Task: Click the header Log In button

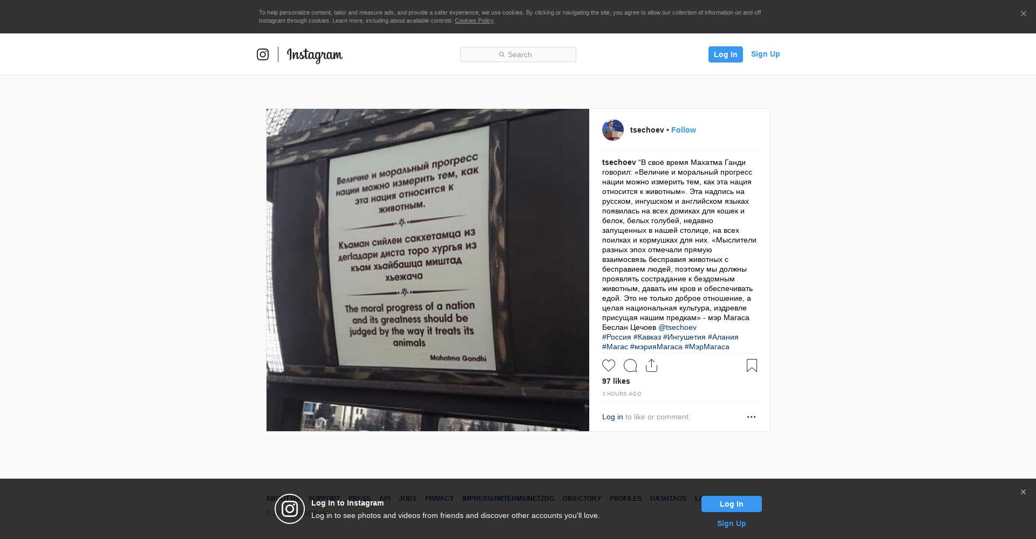Action: 725,54
